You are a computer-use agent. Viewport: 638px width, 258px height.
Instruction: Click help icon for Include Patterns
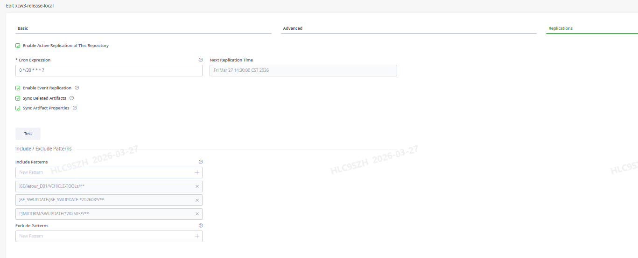click(x=201, y=162)
